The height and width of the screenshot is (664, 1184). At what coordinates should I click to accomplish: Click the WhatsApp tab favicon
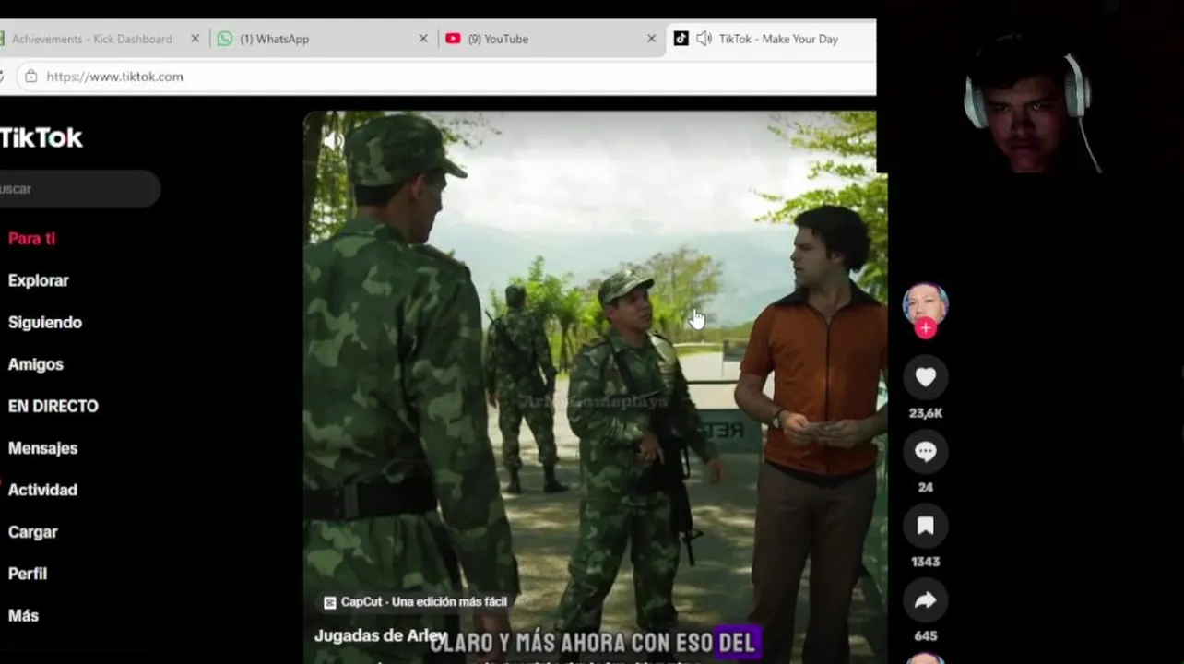pos(225,39)
